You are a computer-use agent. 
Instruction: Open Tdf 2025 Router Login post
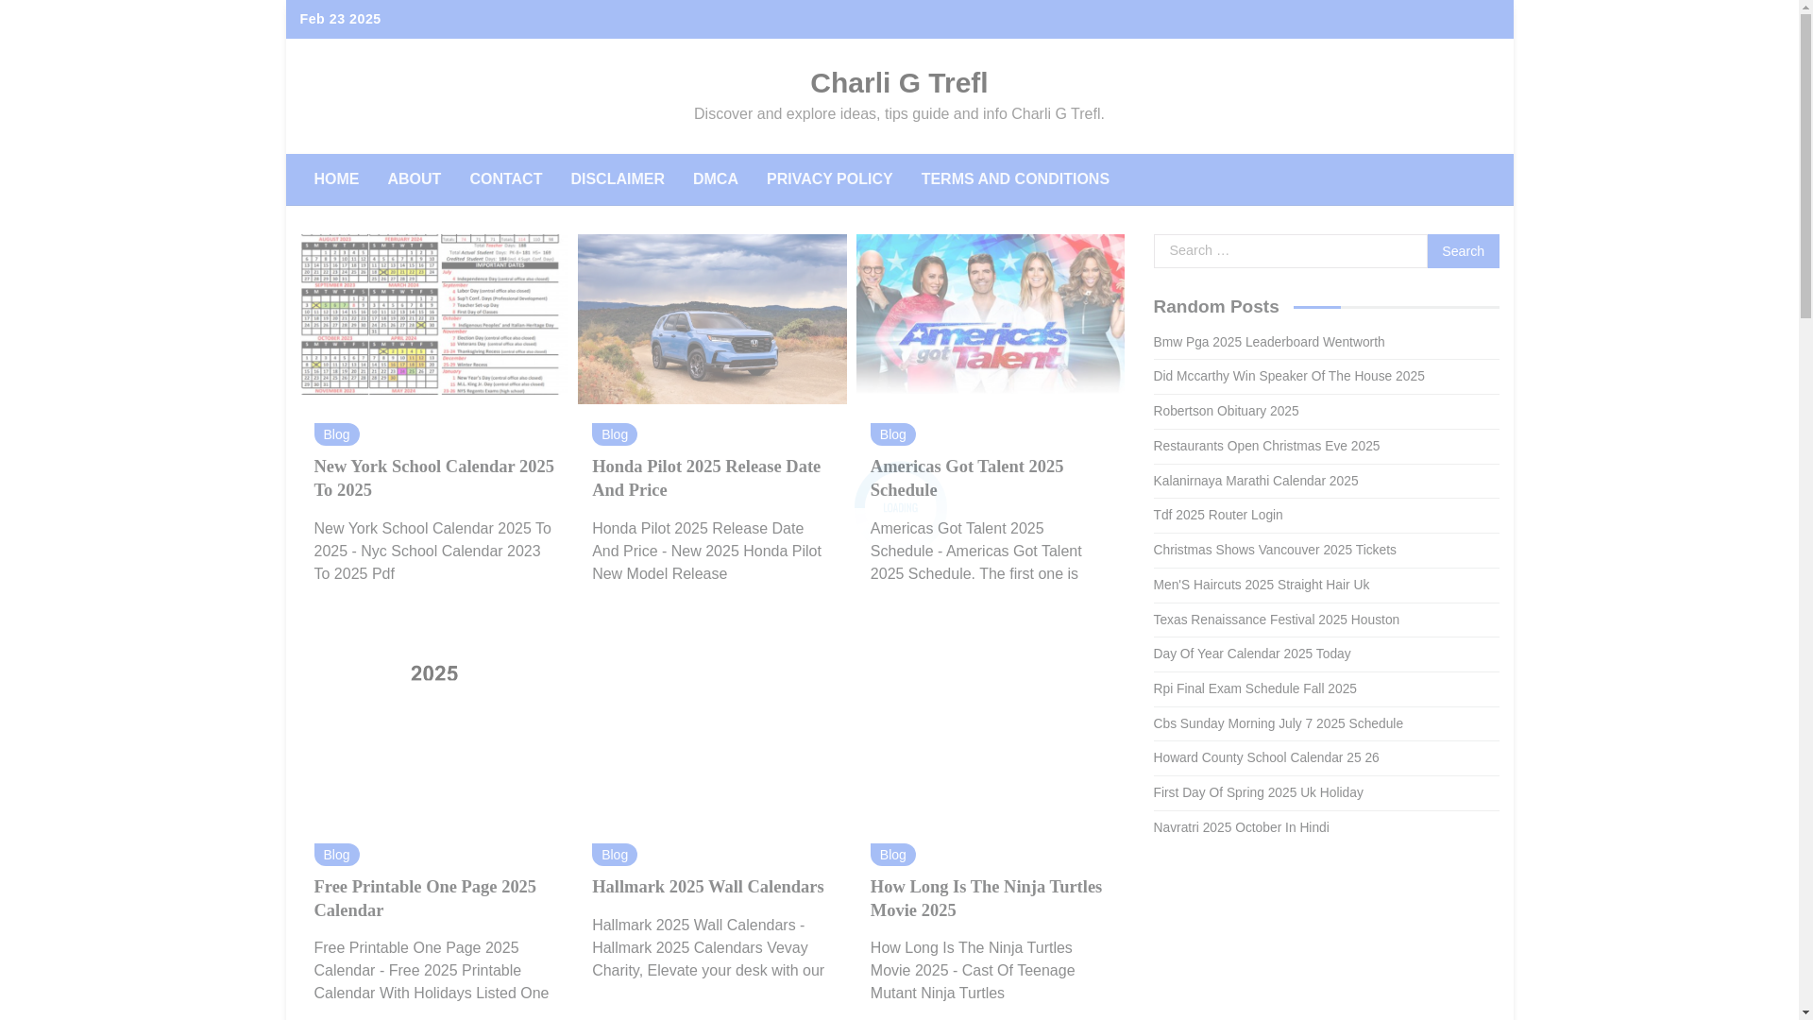(1218, 515)
